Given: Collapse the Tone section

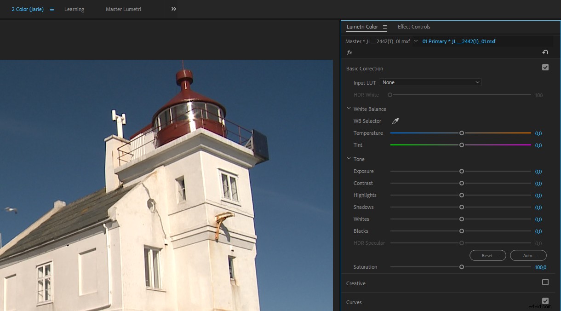Looking at the screenshot, I should point(349,158).
